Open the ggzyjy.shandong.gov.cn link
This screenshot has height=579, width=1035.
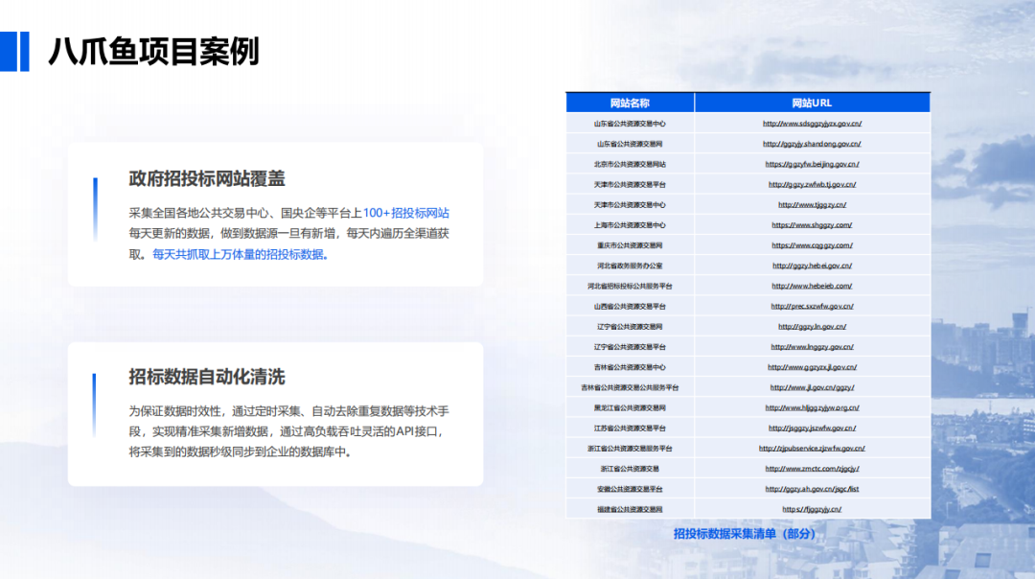point(812,144)
